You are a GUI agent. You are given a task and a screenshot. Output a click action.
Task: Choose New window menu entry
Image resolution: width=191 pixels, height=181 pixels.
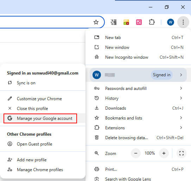point(138,47)
